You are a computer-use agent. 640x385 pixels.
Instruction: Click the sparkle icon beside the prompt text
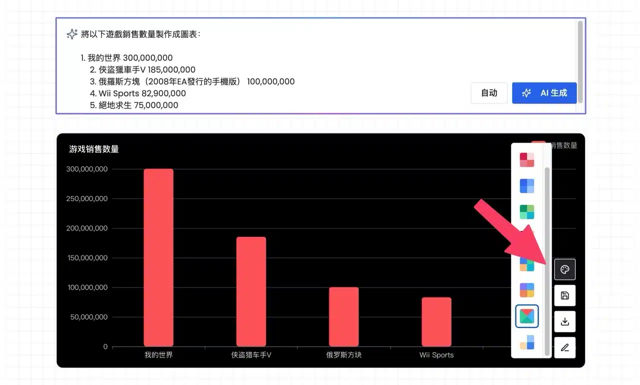click(72, 34)
